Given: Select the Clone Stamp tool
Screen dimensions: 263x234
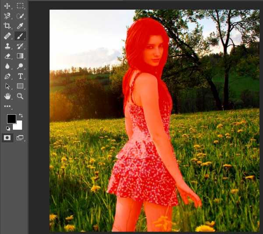Looking at the screenshot, I should [x=7, y=46].
